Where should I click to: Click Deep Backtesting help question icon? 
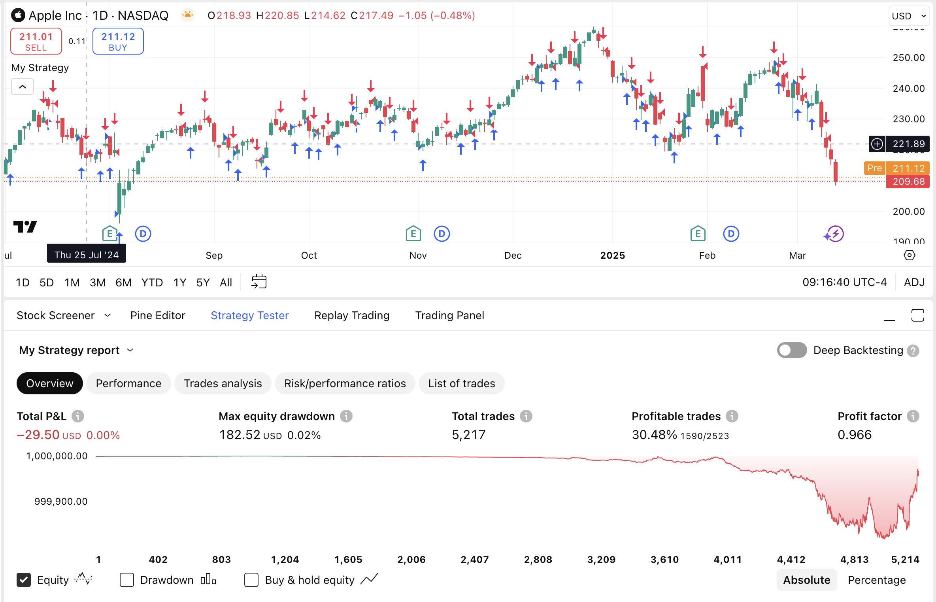[x=913, y=351]
